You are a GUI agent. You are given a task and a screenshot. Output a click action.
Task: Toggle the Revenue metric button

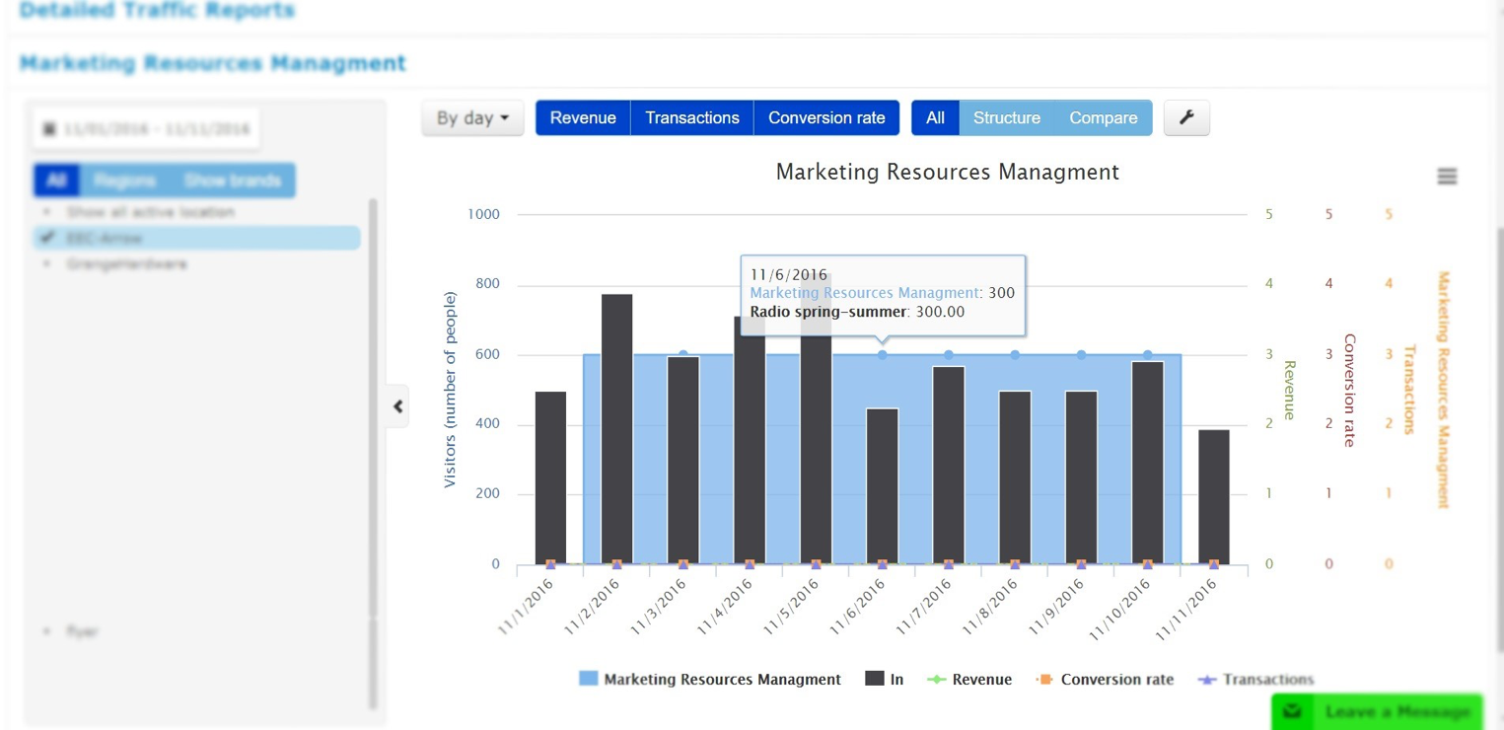point(583,118)
